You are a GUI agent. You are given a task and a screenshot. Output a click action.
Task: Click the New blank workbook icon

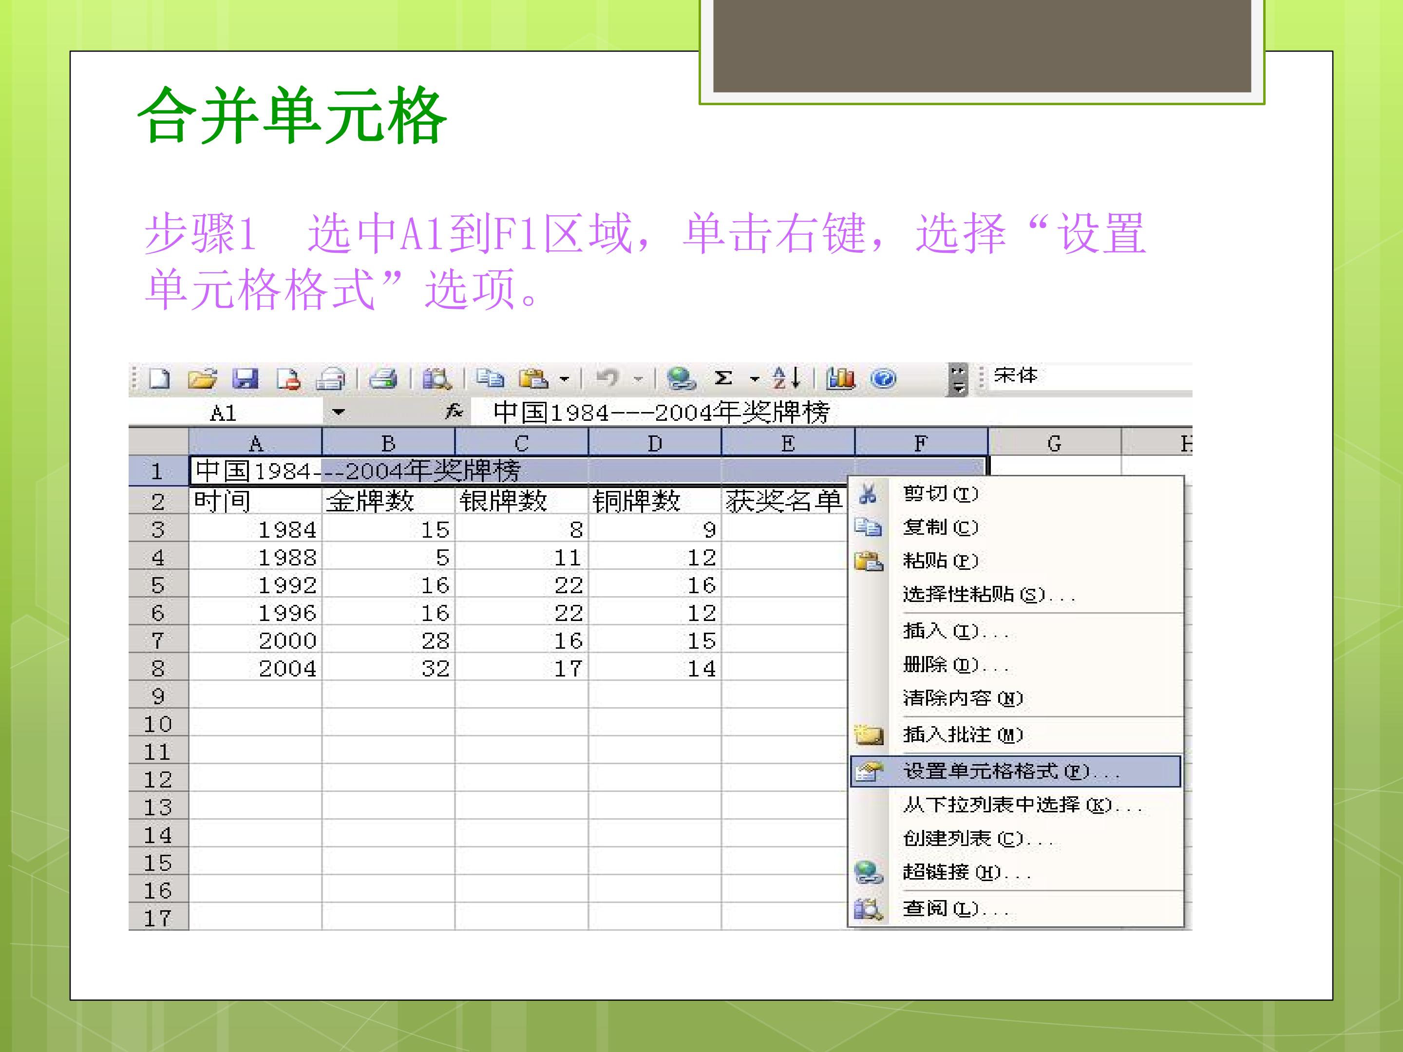pos(159,378)
